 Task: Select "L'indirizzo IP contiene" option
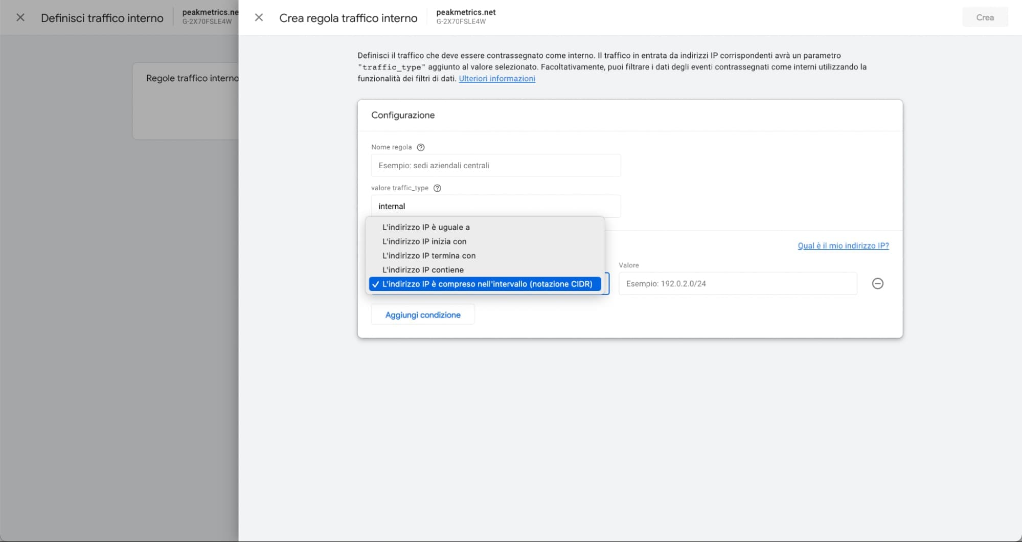[423, 270]
